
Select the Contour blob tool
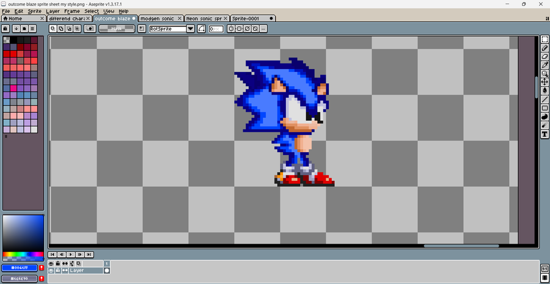[544, 117]
